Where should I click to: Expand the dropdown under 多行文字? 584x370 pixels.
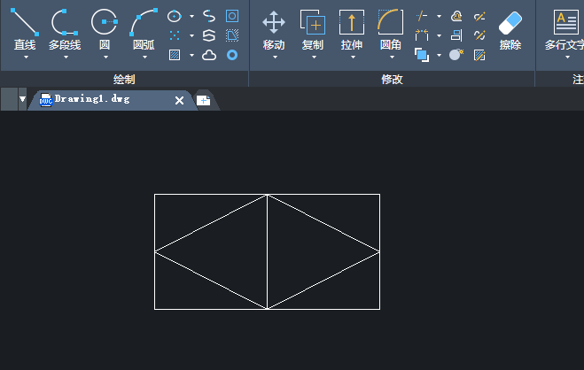[x=568, y=57]
